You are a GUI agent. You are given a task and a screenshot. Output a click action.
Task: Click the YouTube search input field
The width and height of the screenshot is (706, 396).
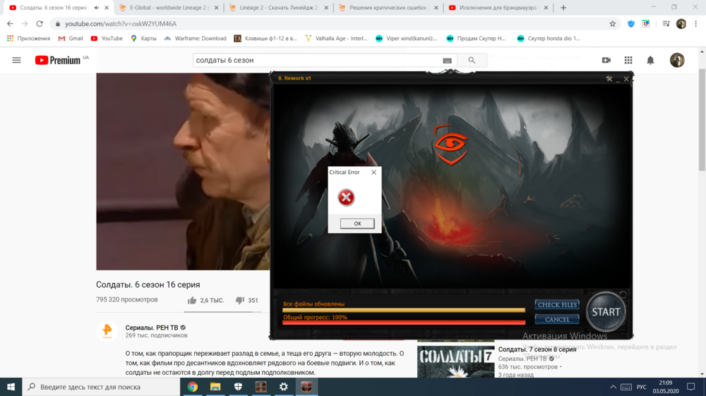pos(318,61)
